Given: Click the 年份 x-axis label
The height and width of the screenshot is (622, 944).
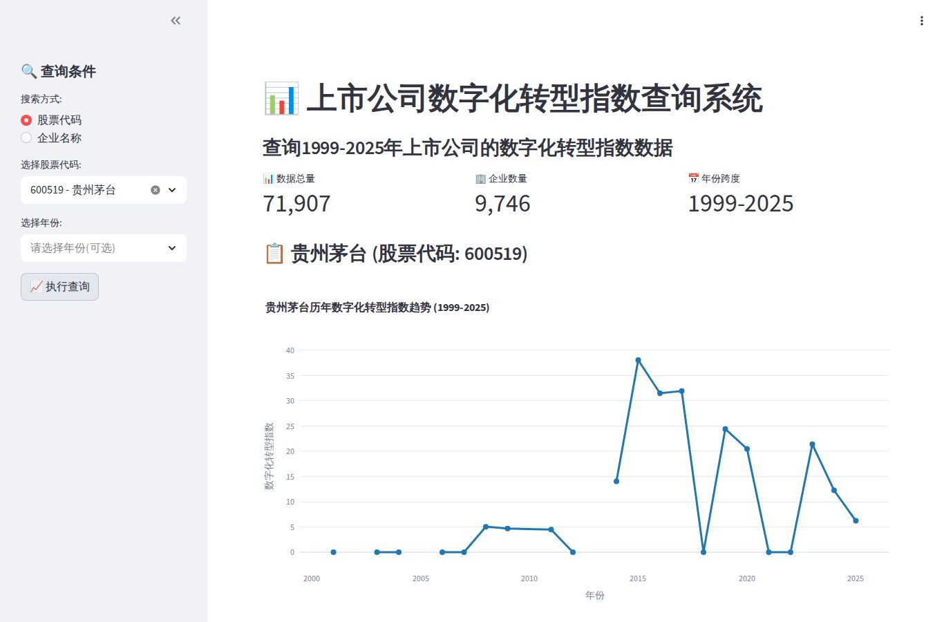Looking at the screenshot, I should (x=595, y=595).
